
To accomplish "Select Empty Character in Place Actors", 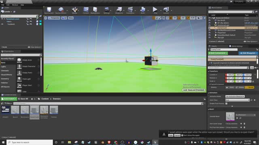I will click(x=29, y=66).
